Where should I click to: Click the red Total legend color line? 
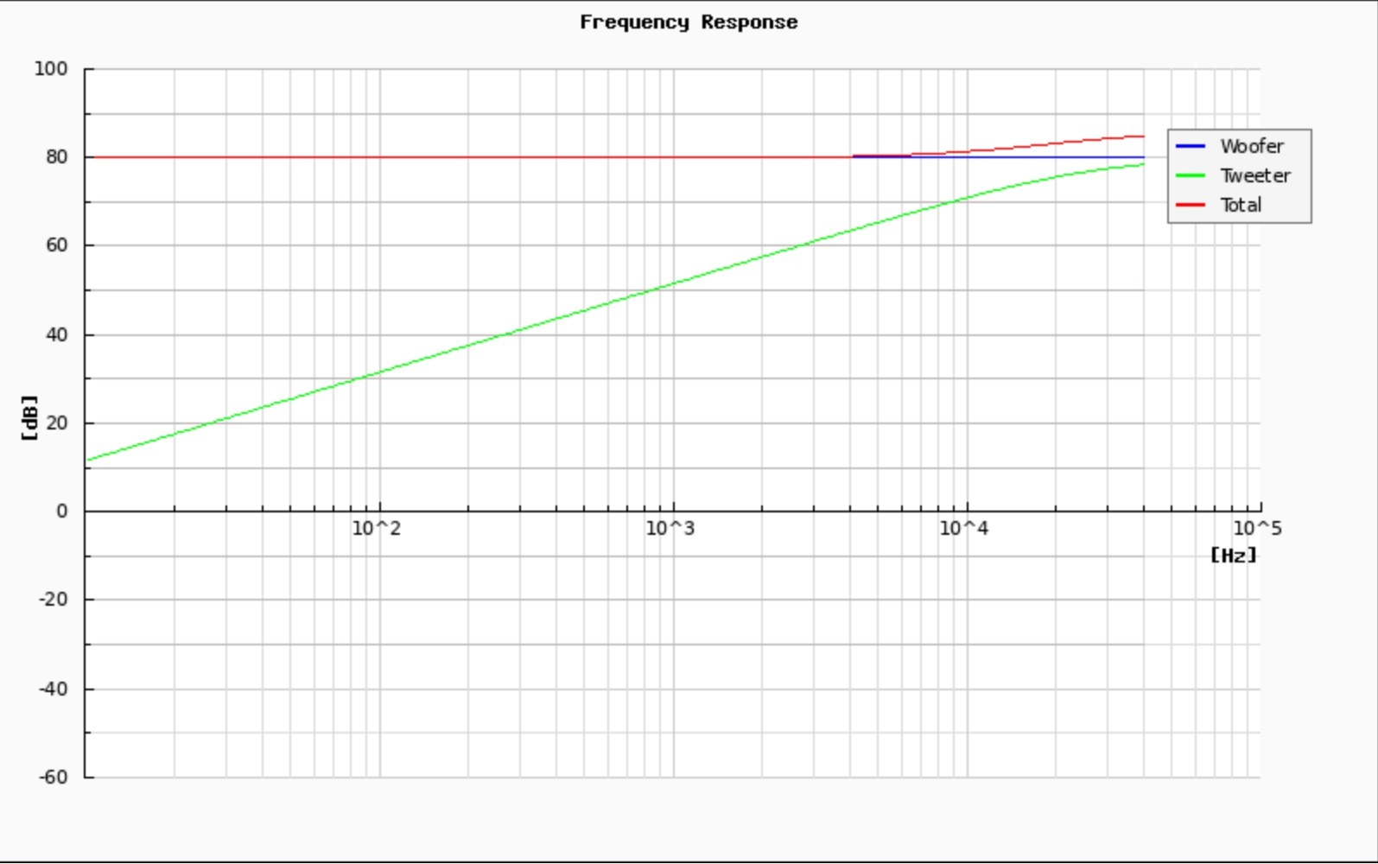coord(1191,206)
